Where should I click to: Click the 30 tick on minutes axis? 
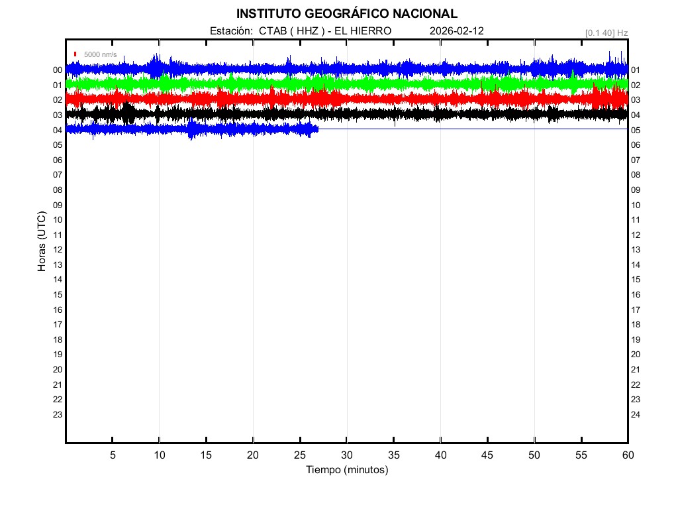coord(346,455)
